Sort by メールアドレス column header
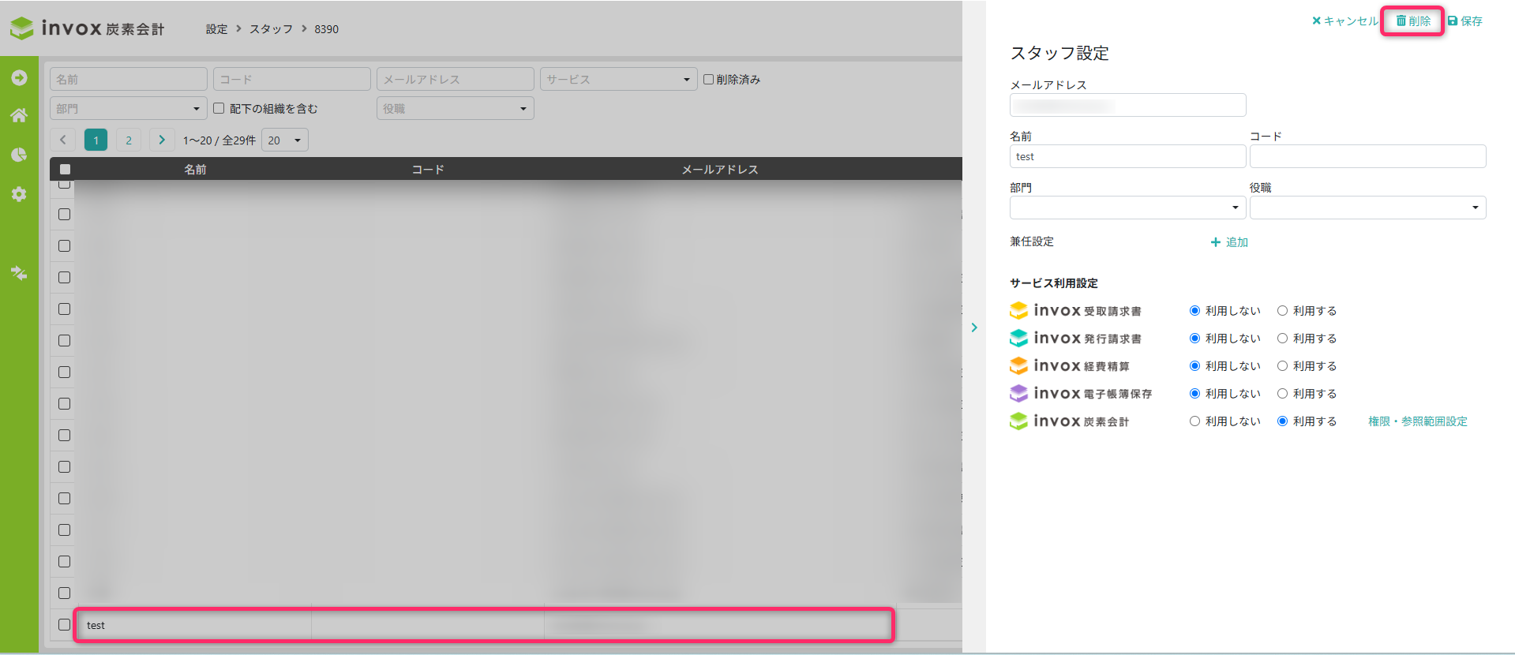 tap(720, 169)
